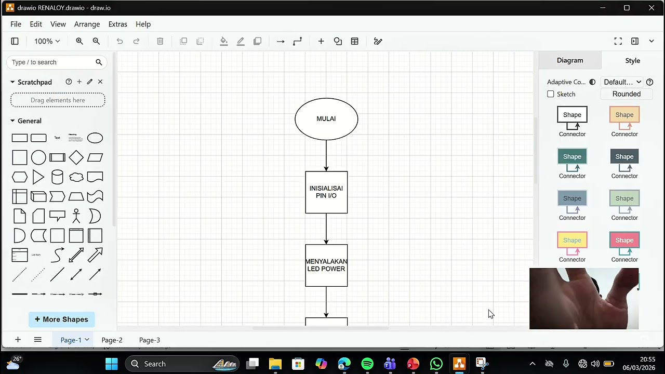The width and height of the screenshot is (665, 374).
Task: Select the Cloud shape in General palette
Action: coord(76,177)
